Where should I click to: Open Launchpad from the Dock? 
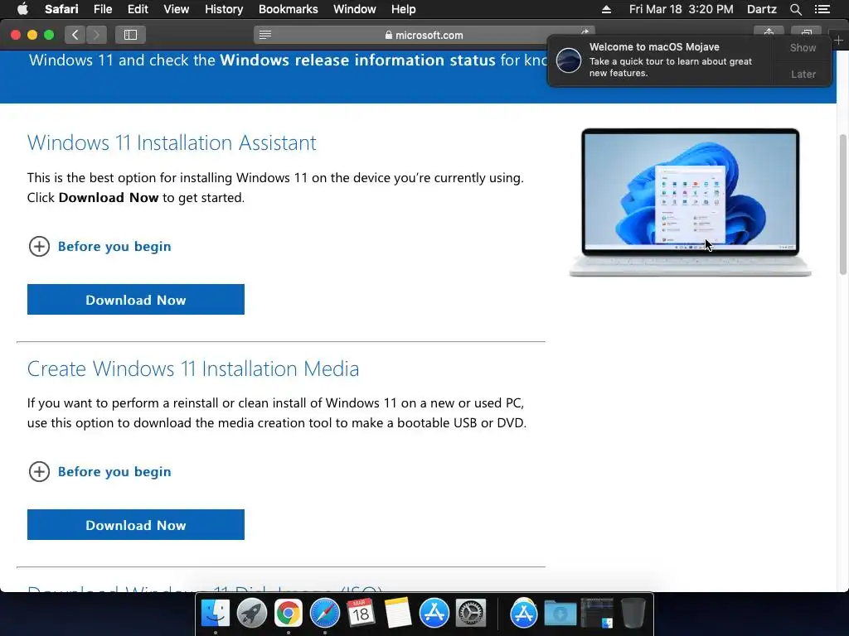252,614
